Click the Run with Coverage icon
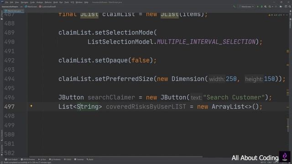The image size is (292, 164). (x=266, y=6)
